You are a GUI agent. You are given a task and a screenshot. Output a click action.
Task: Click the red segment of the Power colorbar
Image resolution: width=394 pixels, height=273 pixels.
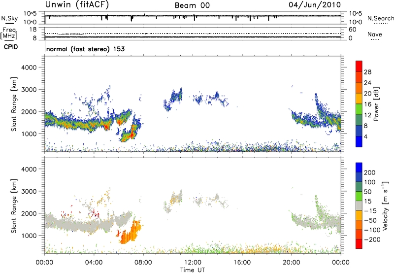tap(359, 66)
